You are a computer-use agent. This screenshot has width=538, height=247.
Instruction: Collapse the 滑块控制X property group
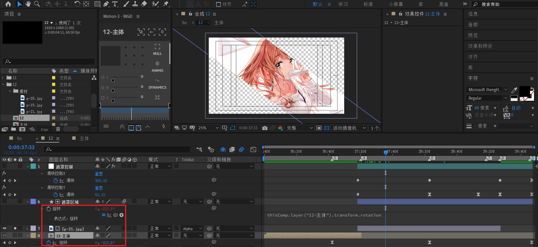coord(42,173)
